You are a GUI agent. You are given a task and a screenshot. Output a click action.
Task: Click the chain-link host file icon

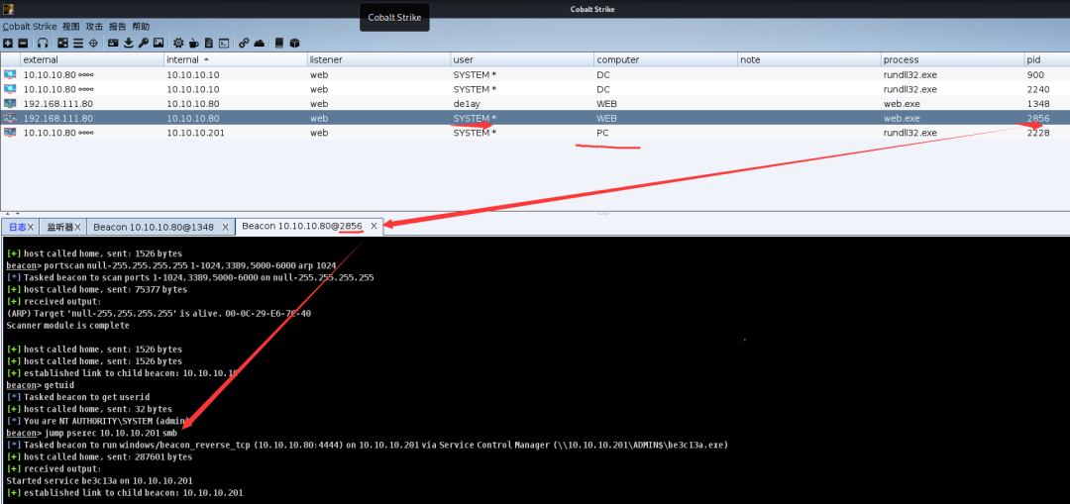[244, 43]
